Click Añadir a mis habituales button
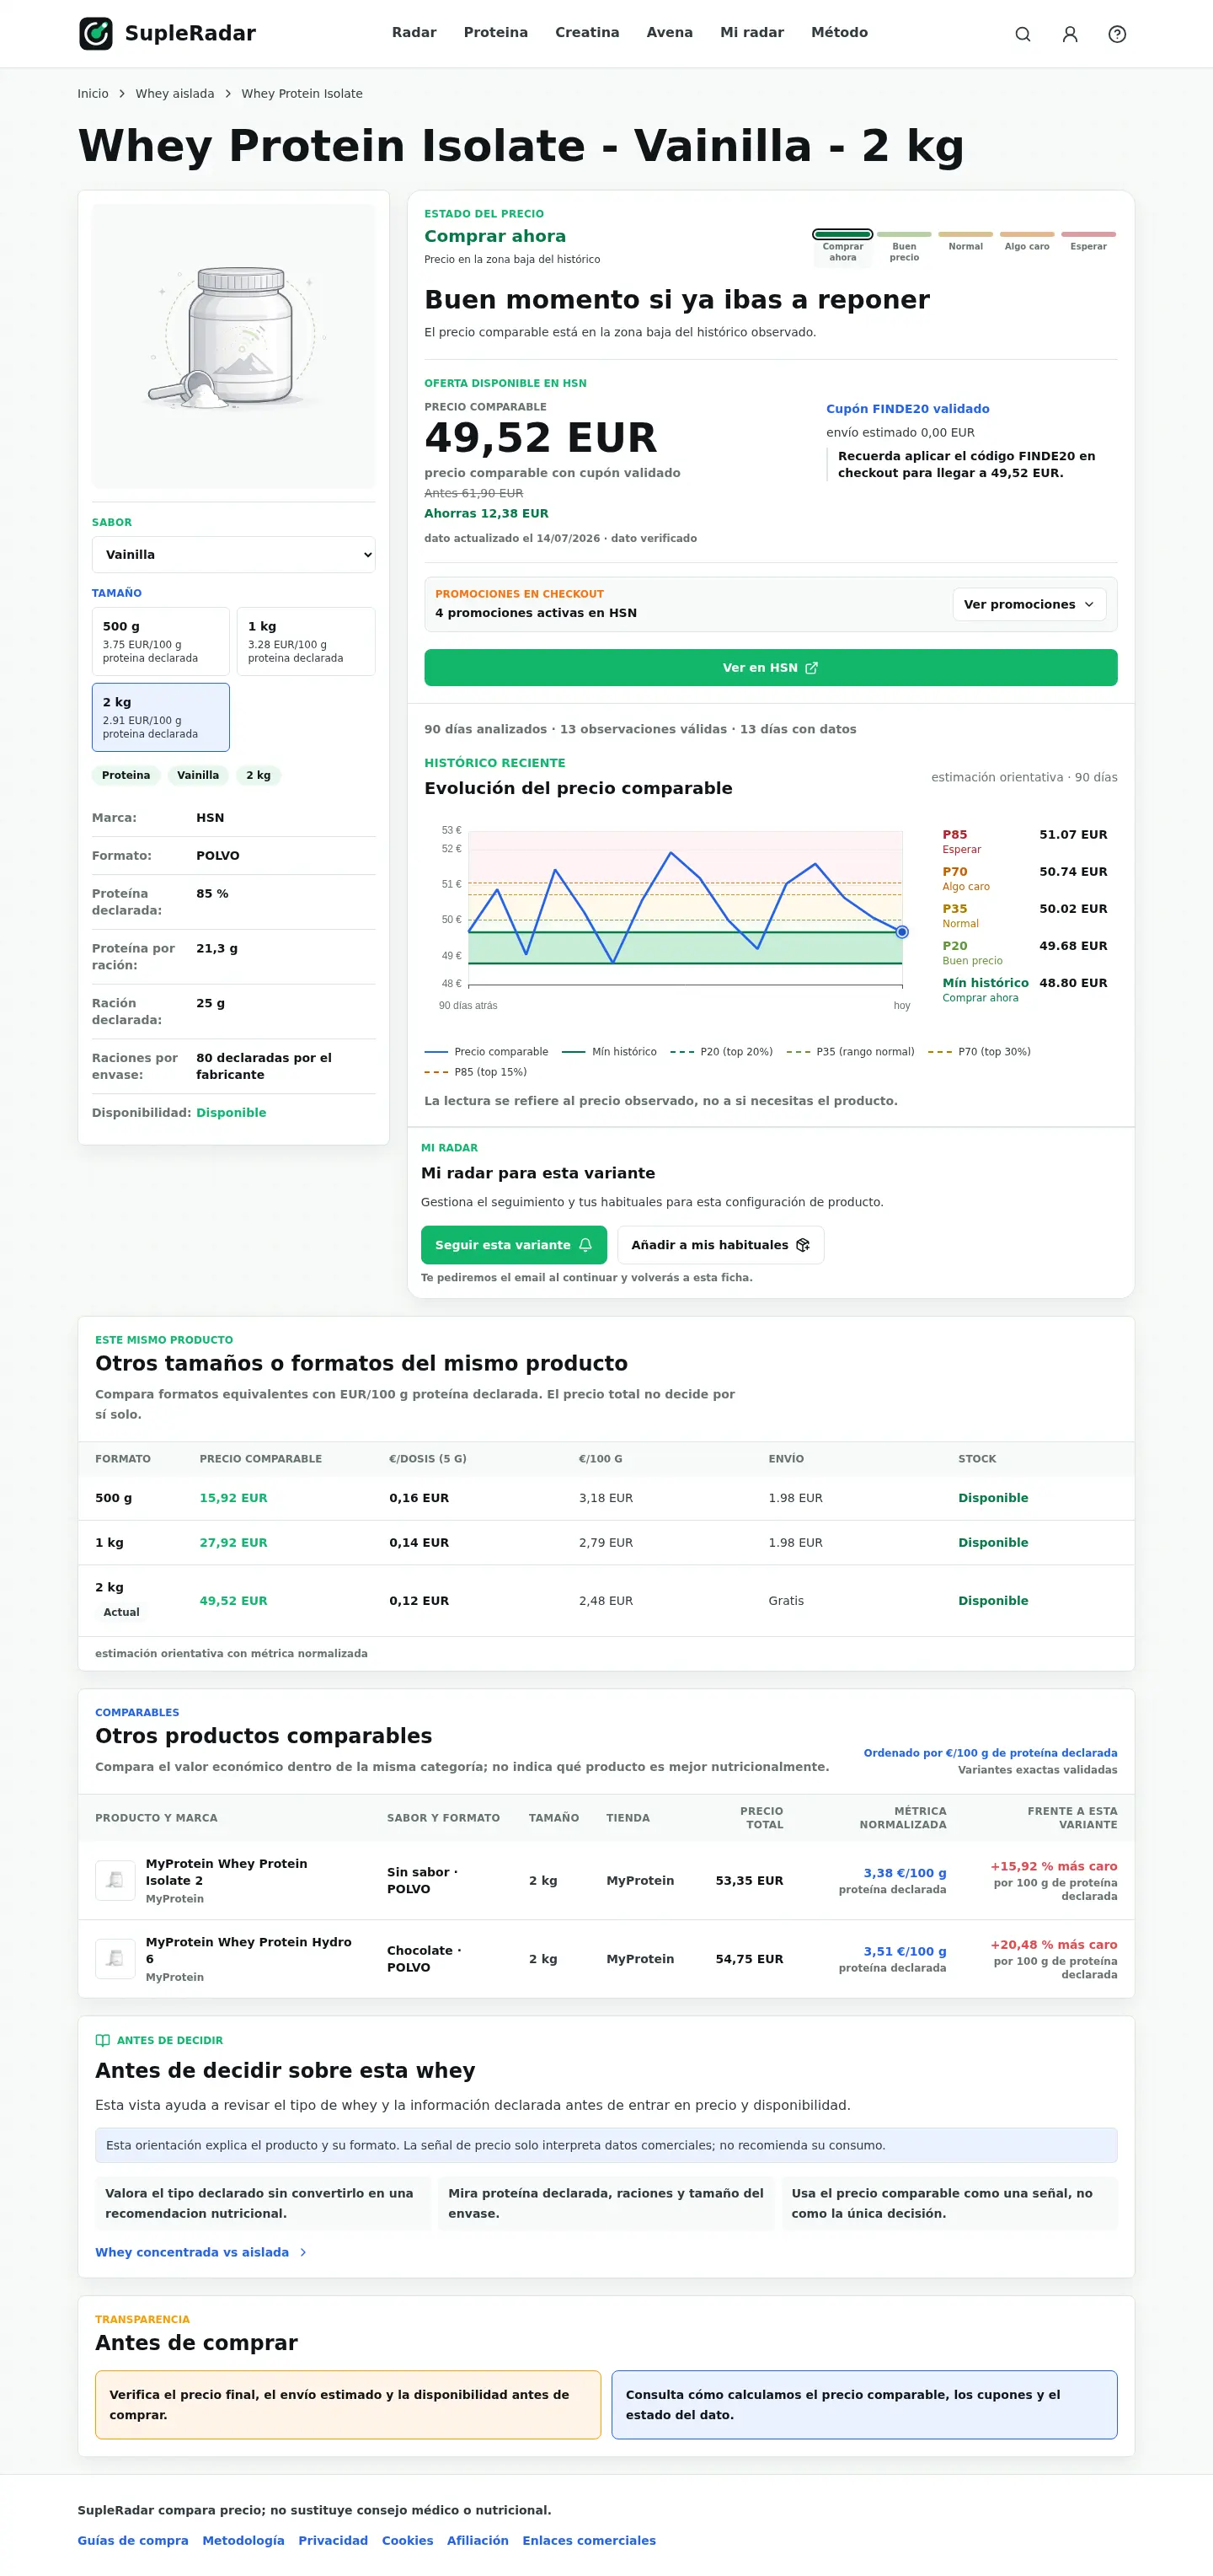The width and height of the screenshot is (1213, 2576). [720, 1245]
